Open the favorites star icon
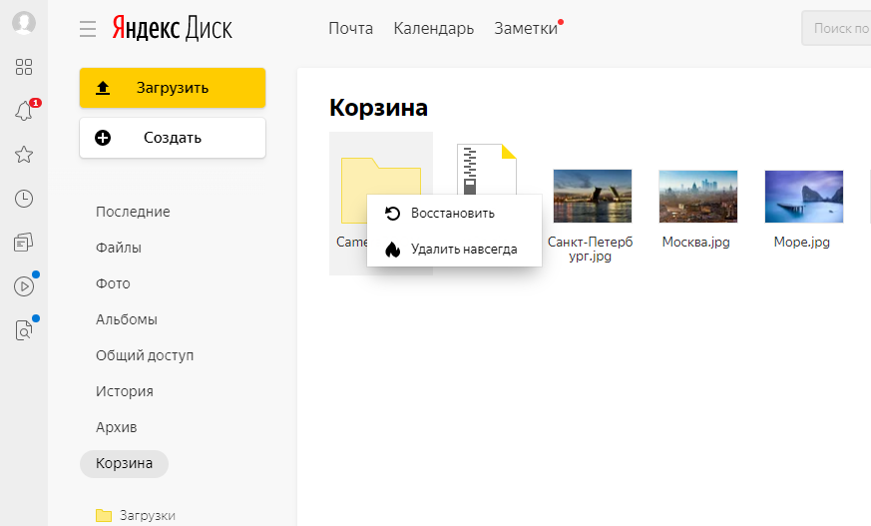Image resolution: width=871 pixels, height=526 pixels. pyautogui.click(x=24, y=155)
